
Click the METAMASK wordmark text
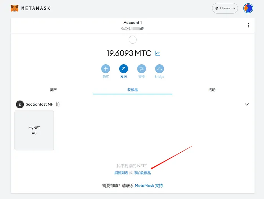tap(36, 8)
